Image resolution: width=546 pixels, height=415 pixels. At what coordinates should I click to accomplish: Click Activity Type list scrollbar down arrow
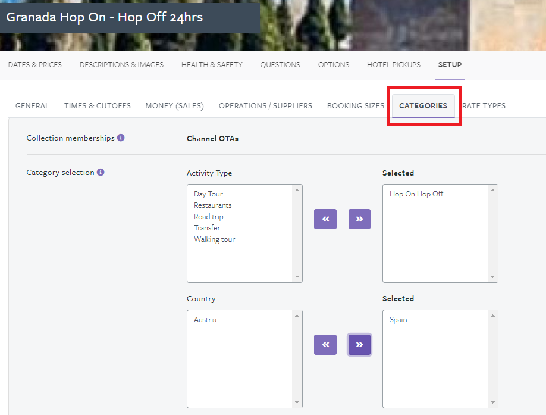(x=297, y=277)
